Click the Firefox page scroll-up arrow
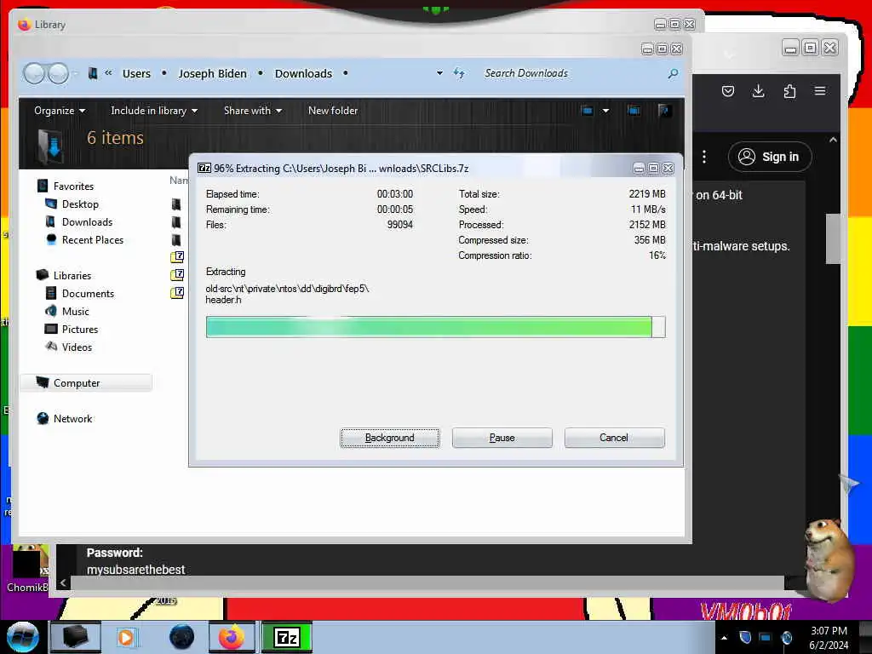The width and height of the screenshot is (872, 654). [x=833, y=140]
